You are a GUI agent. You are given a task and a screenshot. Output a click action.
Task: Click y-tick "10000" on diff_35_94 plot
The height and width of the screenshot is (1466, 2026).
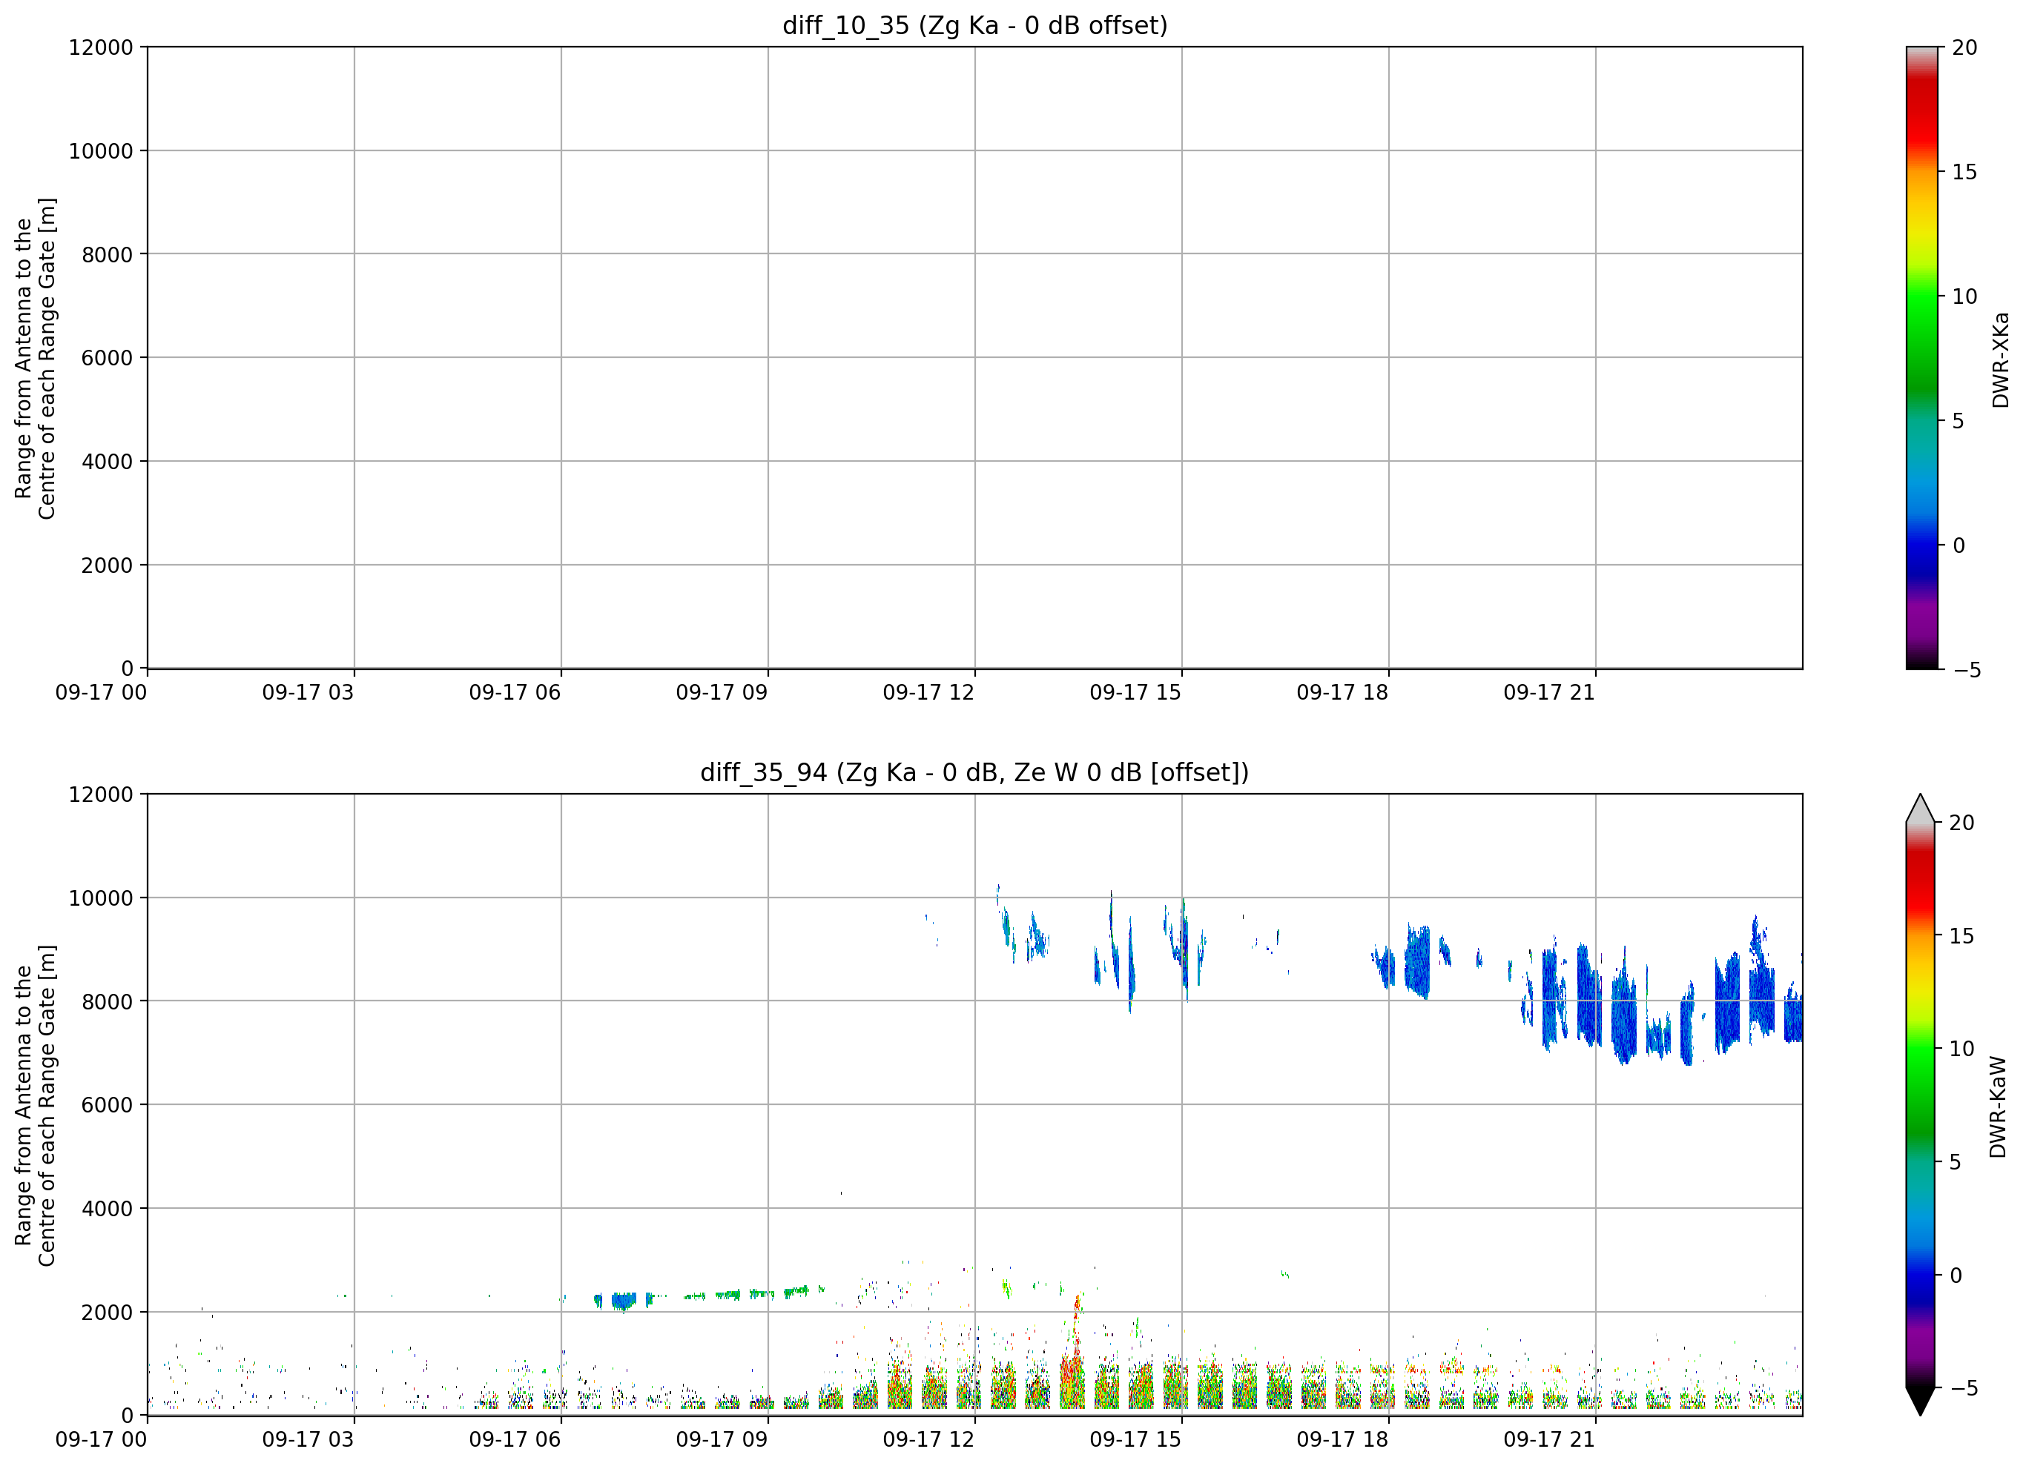coord(101,898)
